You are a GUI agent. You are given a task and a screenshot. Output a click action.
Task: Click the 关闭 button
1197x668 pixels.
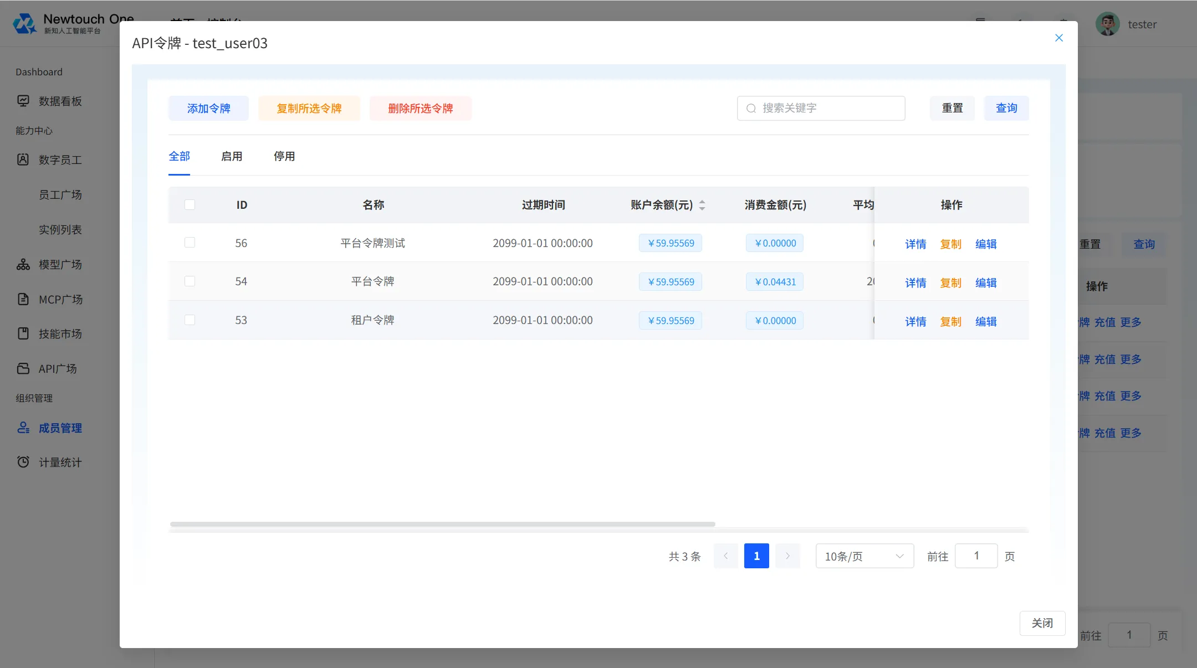(x=1042, y=623)
